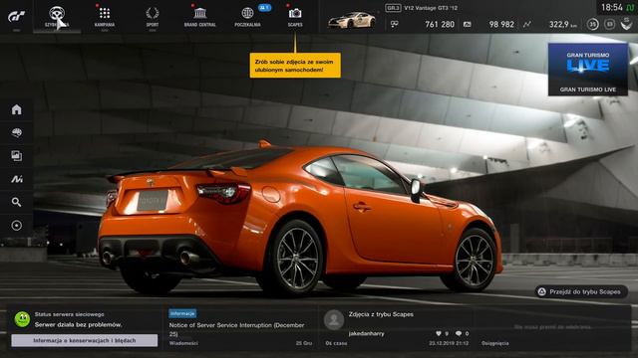This screenshot has width=638, height=358.
Task: Click the 761 280 credits value
Action: coord(440,24)
